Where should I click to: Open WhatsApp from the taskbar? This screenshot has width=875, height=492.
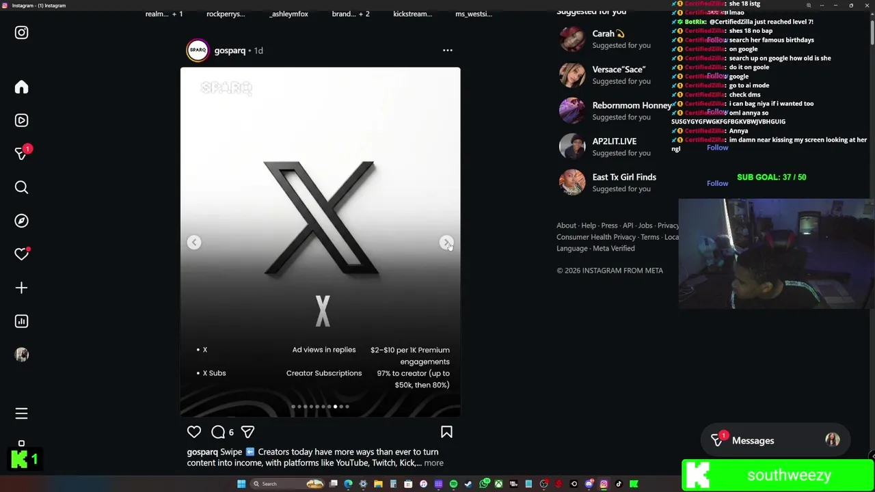click(x=484, y=484)
